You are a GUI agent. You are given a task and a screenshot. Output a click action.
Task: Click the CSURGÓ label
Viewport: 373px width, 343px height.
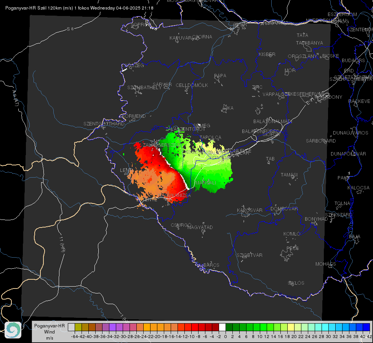point(181,225)
